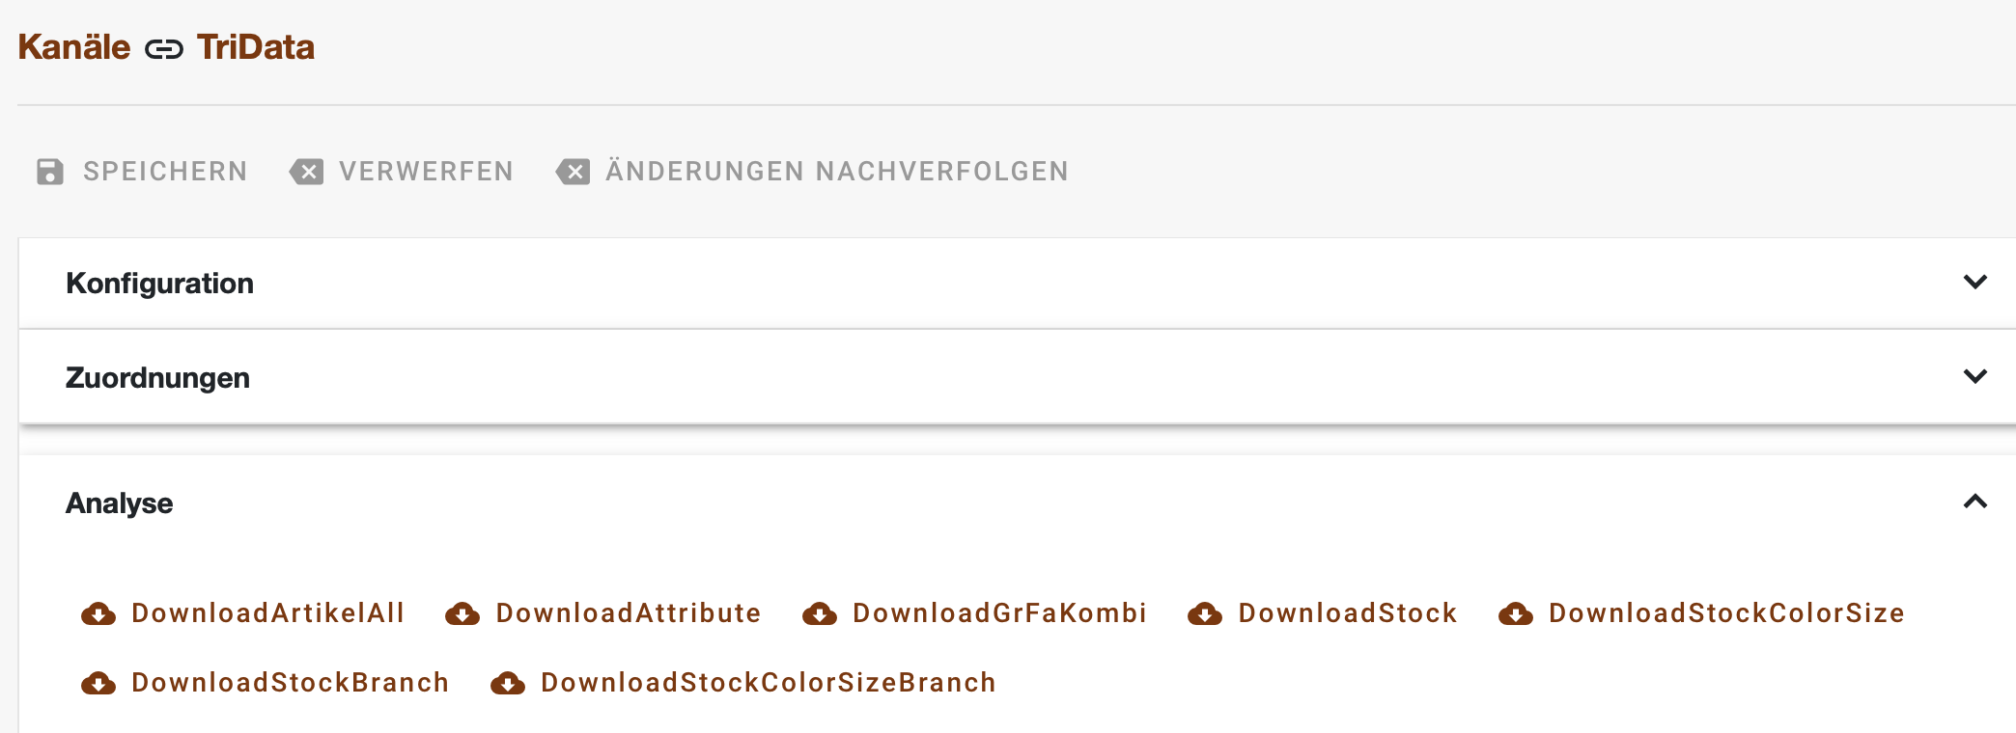2016x733 pixels.
Task: Expand the Konfiguration section chevron
Action: (x=1975, y=283)
